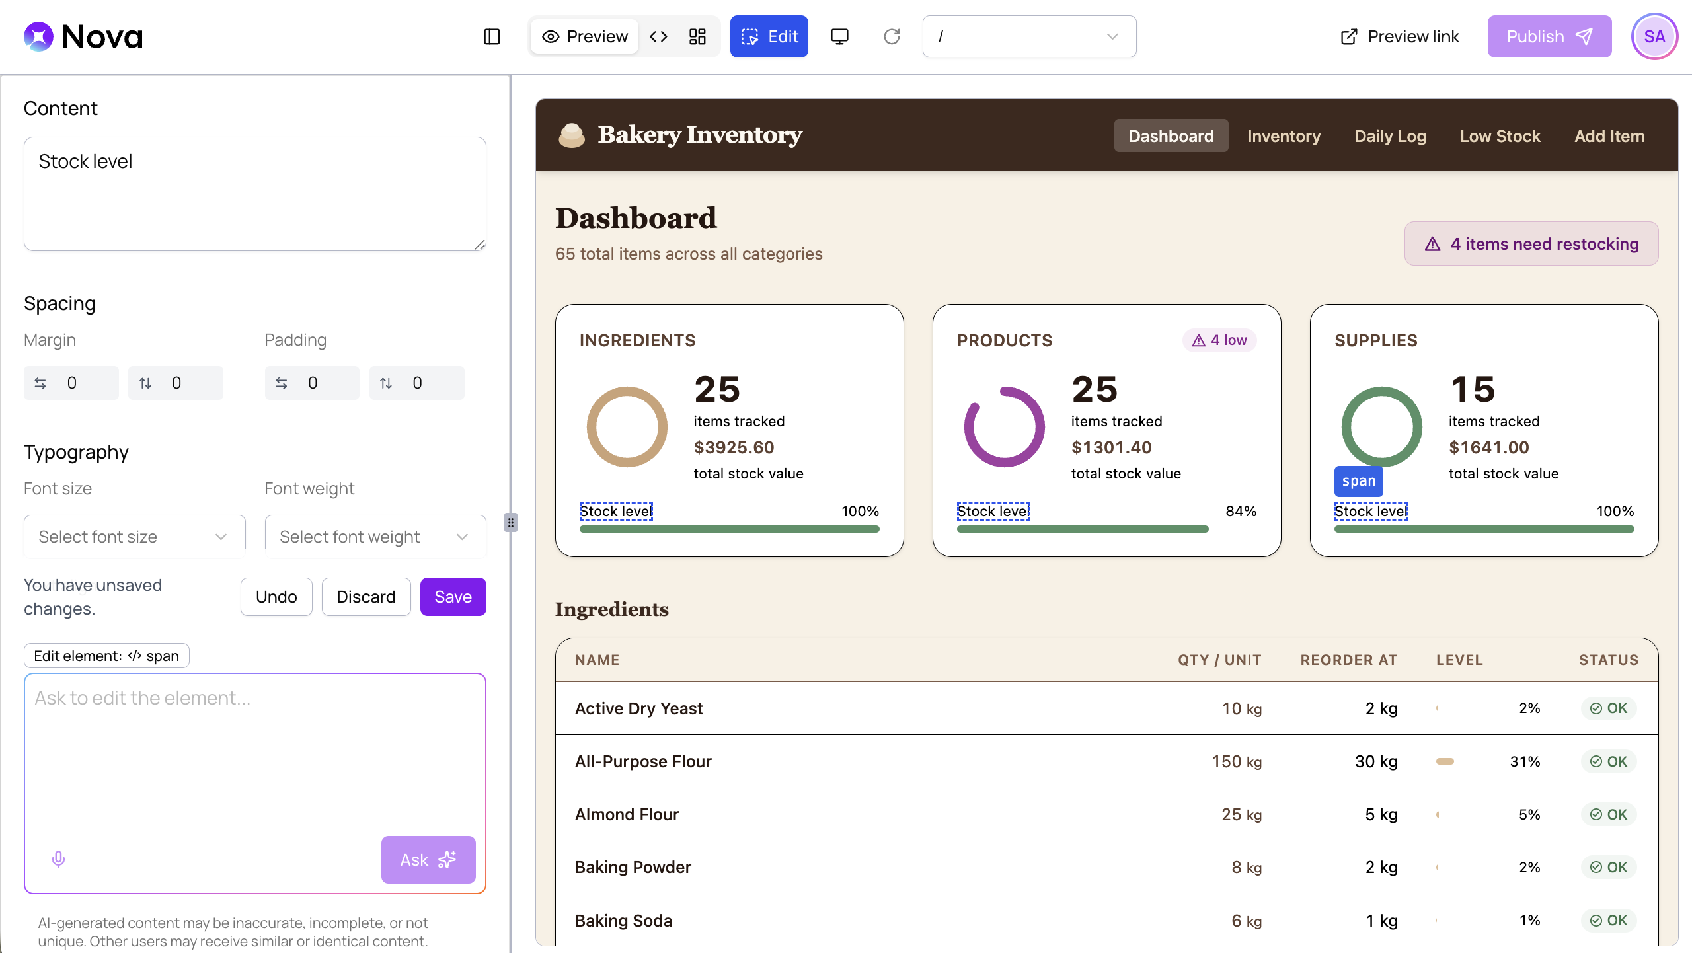
Task: Toggle Preview mode
Action: [584, 36]
